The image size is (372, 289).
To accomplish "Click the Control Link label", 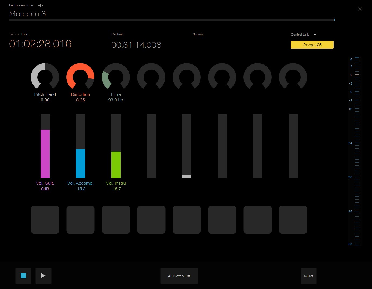I will (x=300, y=35).
